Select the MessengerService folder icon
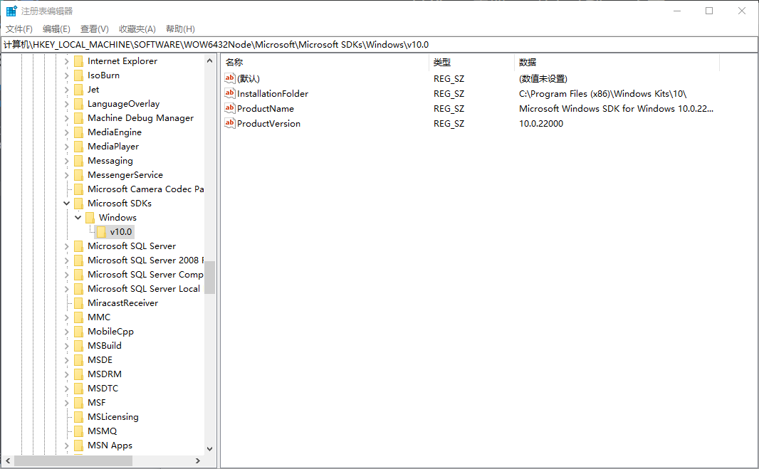 click(x=78, y=175)
